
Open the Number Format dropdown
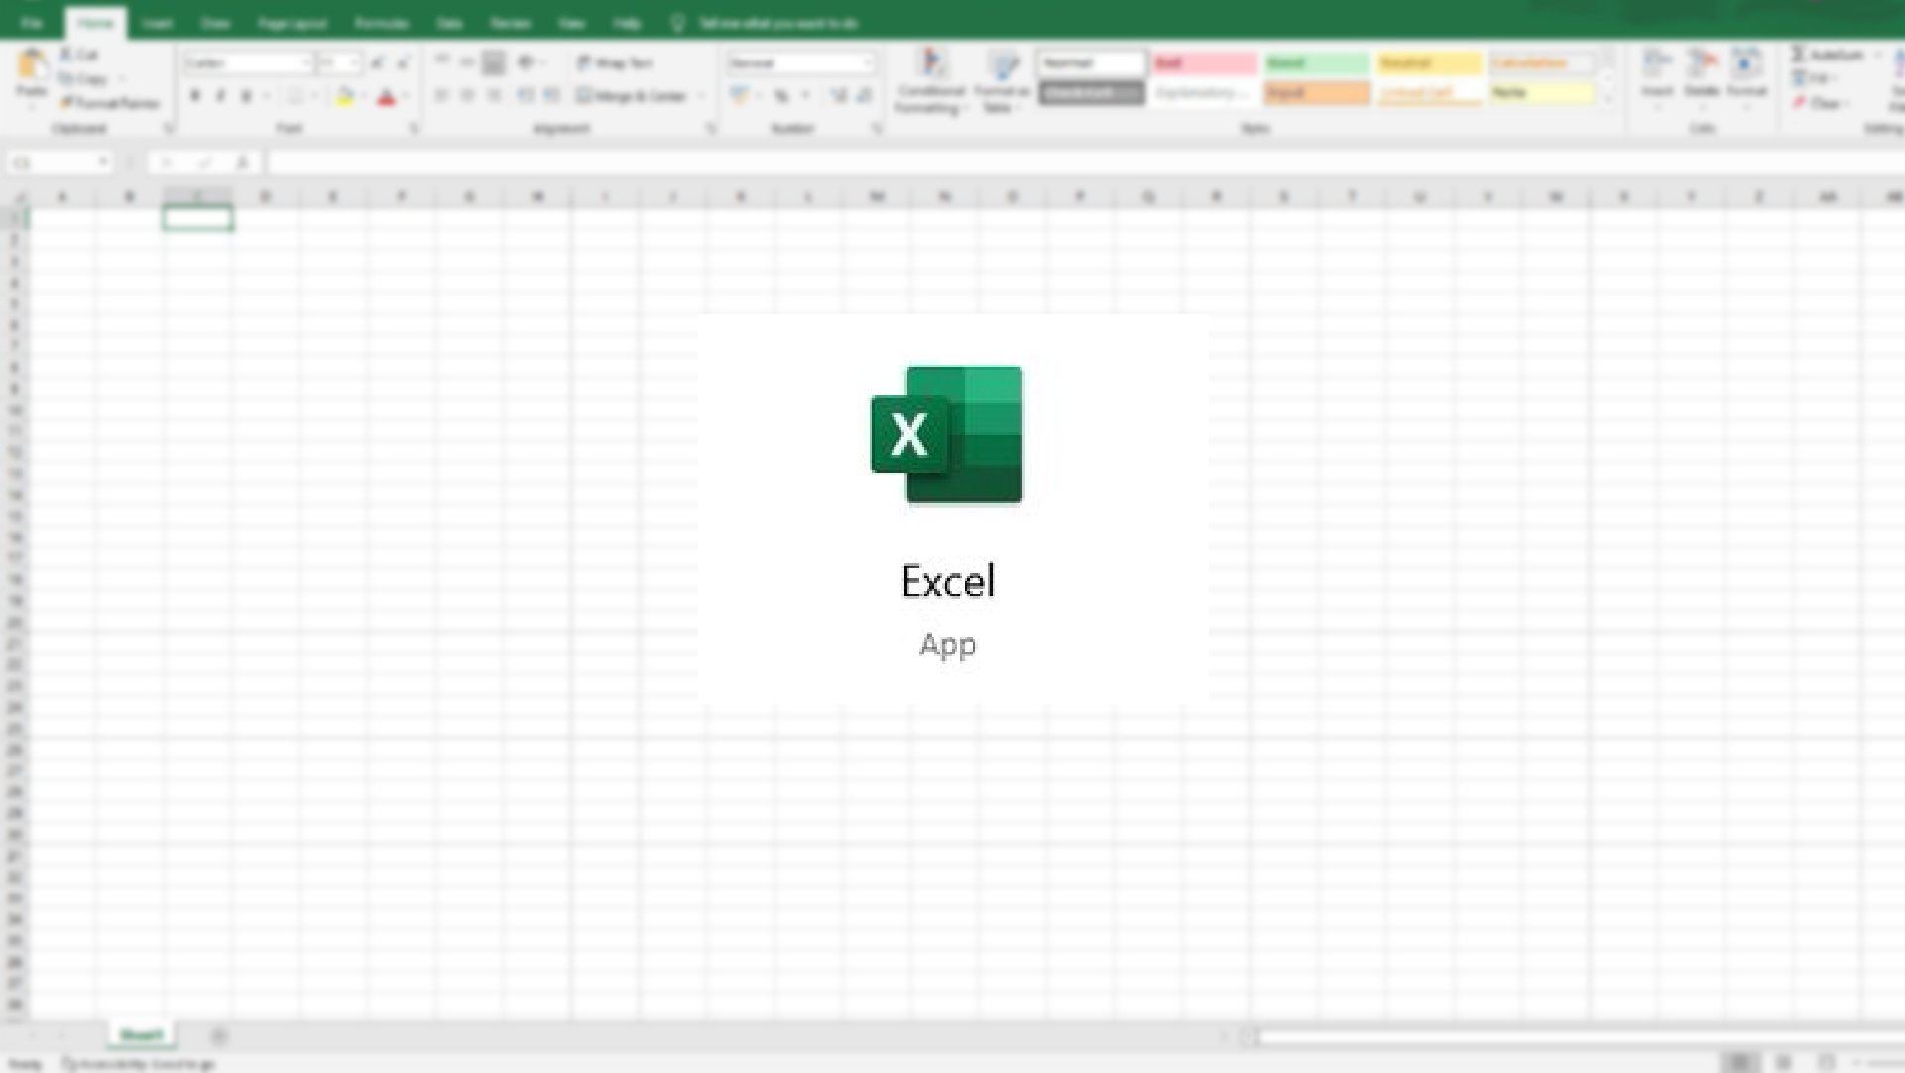click(x=869, y=62)
